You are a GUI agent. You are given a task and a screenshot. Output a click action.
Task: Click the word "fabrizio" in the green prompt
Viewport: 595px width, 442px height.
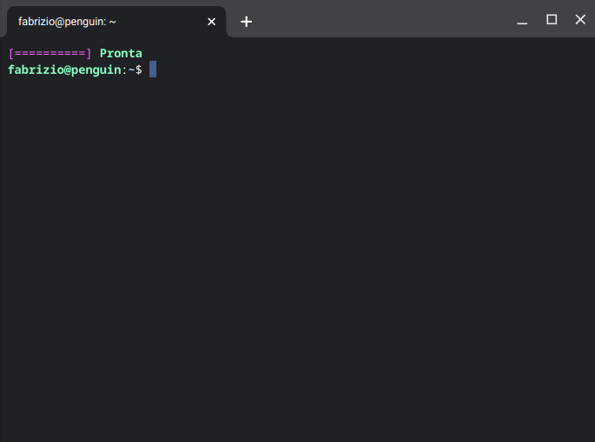[x=36, y=69]
